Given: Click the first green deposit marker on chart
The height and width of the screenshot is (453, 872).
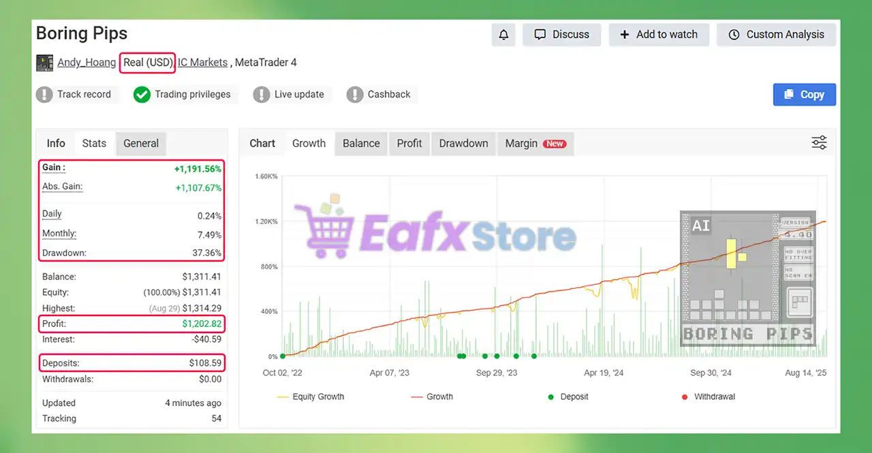Looking at the screenshot, I should coord(283,356).
